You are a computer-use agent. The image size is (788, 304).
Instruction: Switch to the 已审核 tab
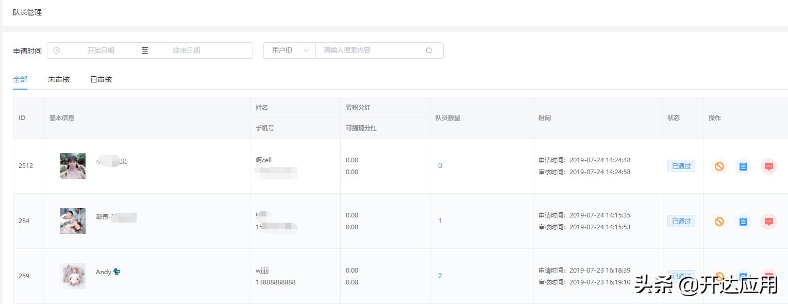[101, 79]
